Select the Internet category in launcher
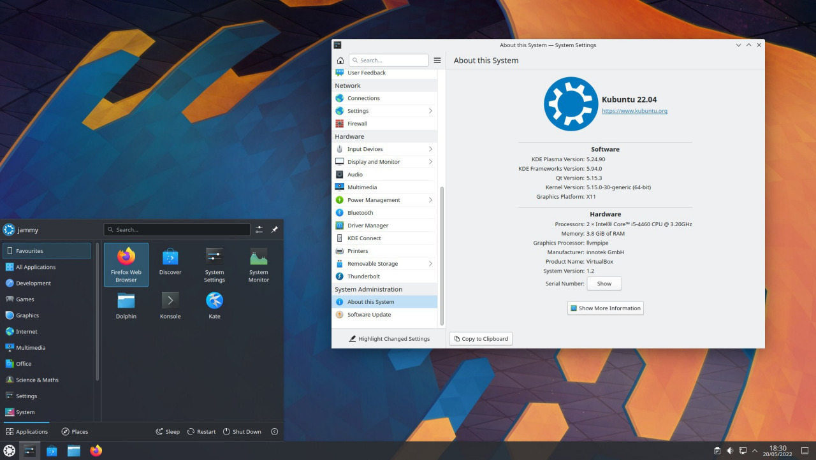 27,332
